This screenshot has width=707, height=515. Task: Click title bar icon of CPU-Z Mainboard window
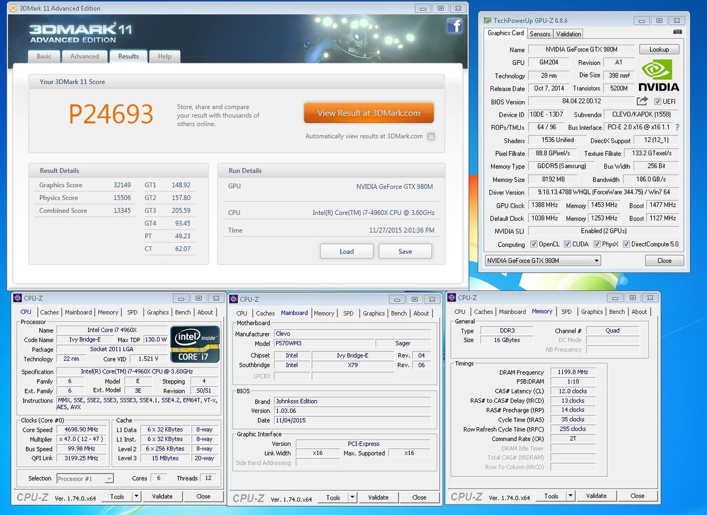click(x=233, y=299)
